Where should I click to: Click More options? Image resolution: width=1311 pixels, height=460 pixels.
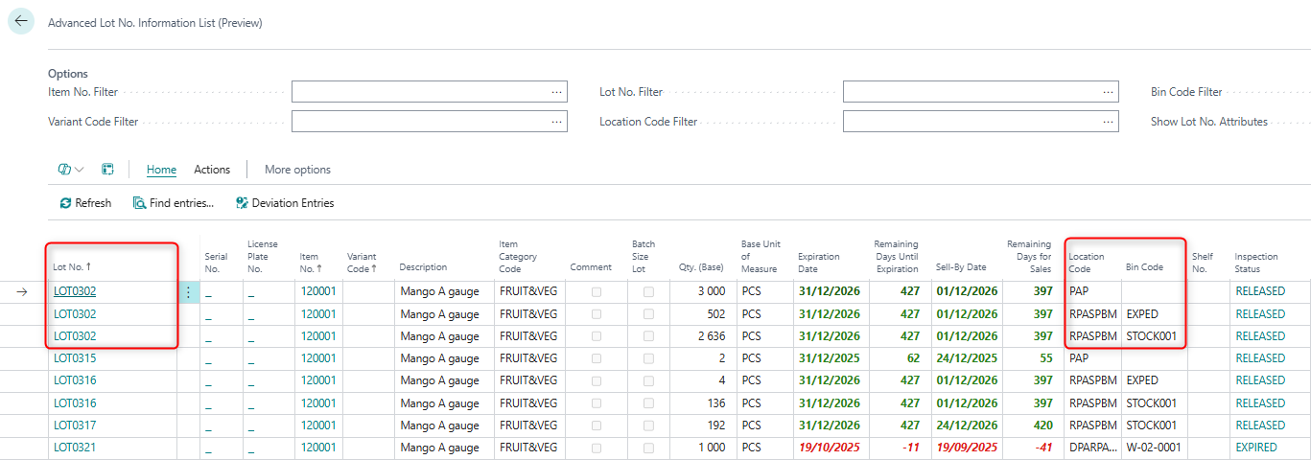click(x=297, y=170)
